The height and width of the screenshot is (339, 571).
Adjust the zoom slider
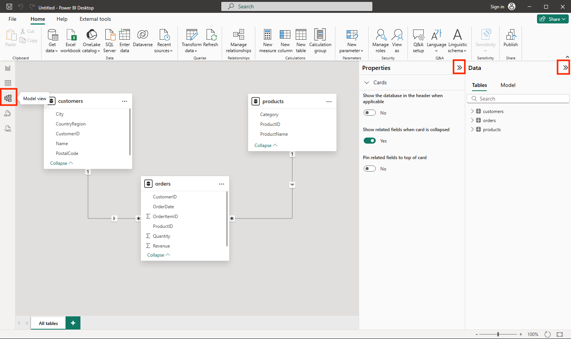click(x=498, y=334)
